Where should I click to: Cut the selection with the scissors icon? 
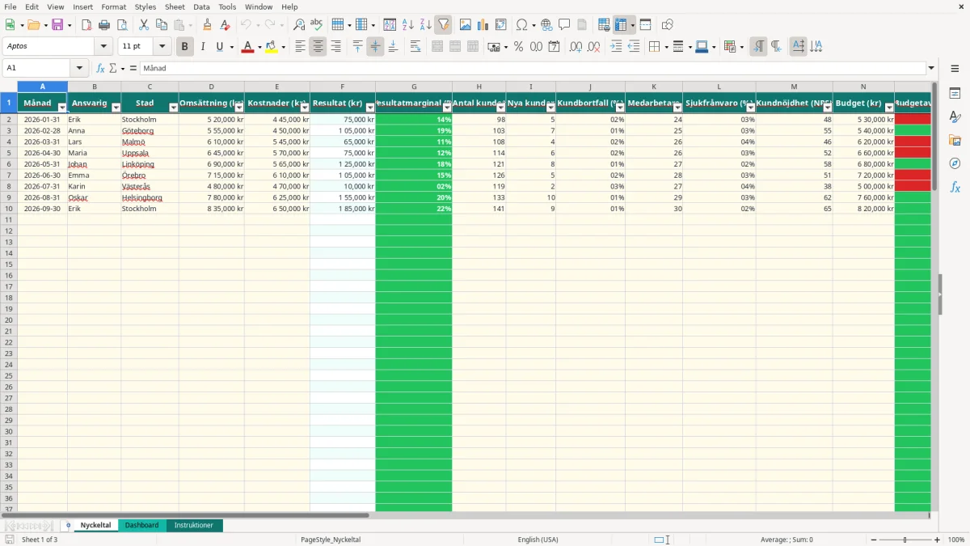144,25
